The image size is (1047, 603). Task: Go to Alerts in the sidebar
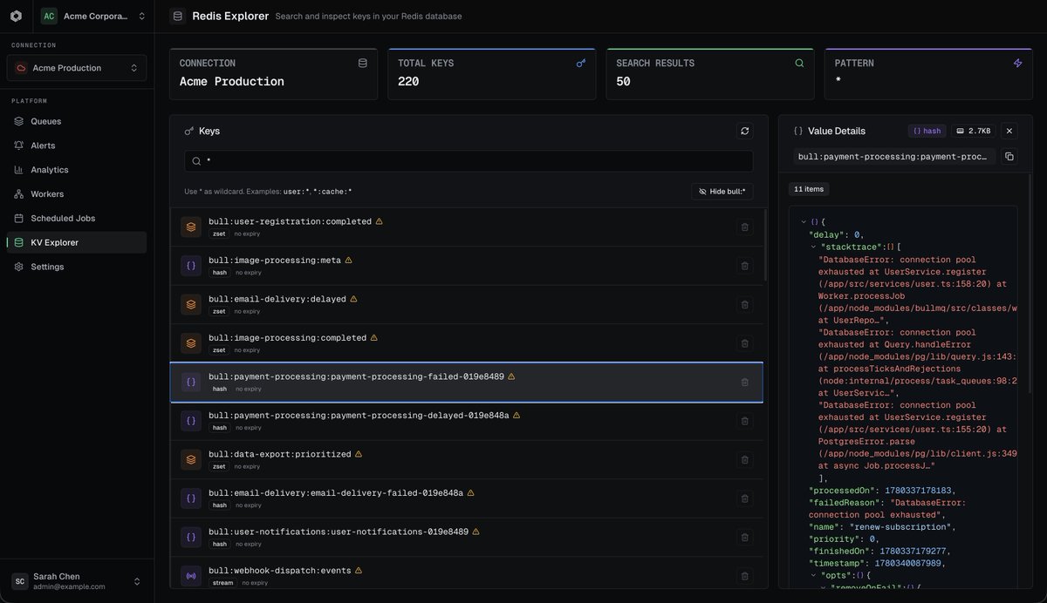77,146
